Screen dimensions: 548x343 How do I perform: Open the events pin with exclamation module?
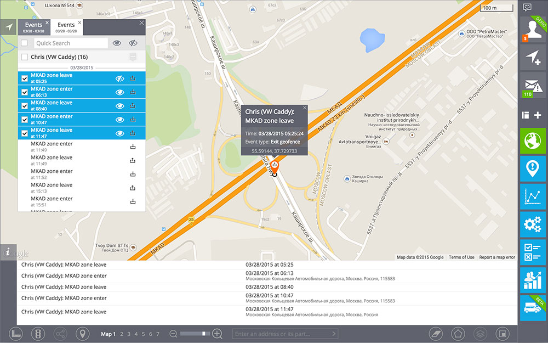coord(533,168)
